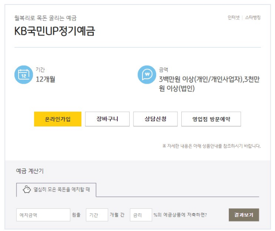
Task: Click the 예금 계산기 section heading
Action: click(29, 171)
